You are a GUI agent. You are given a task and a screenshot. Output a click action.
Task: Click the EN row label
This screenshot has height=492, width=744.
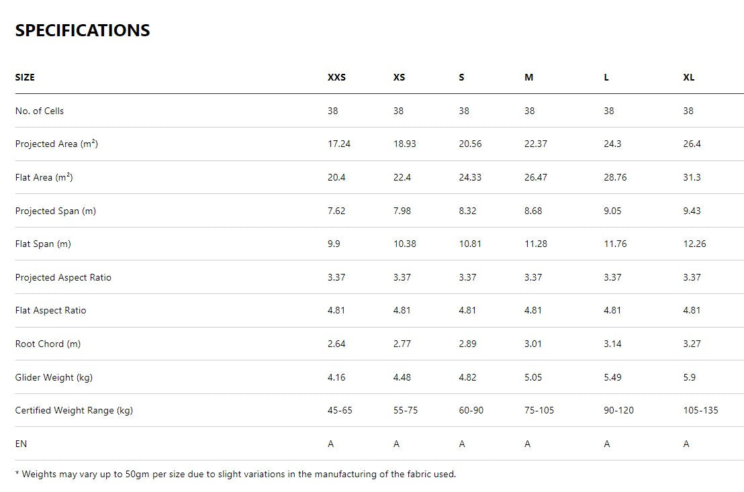pyautogui.click(x=21, y=444)
